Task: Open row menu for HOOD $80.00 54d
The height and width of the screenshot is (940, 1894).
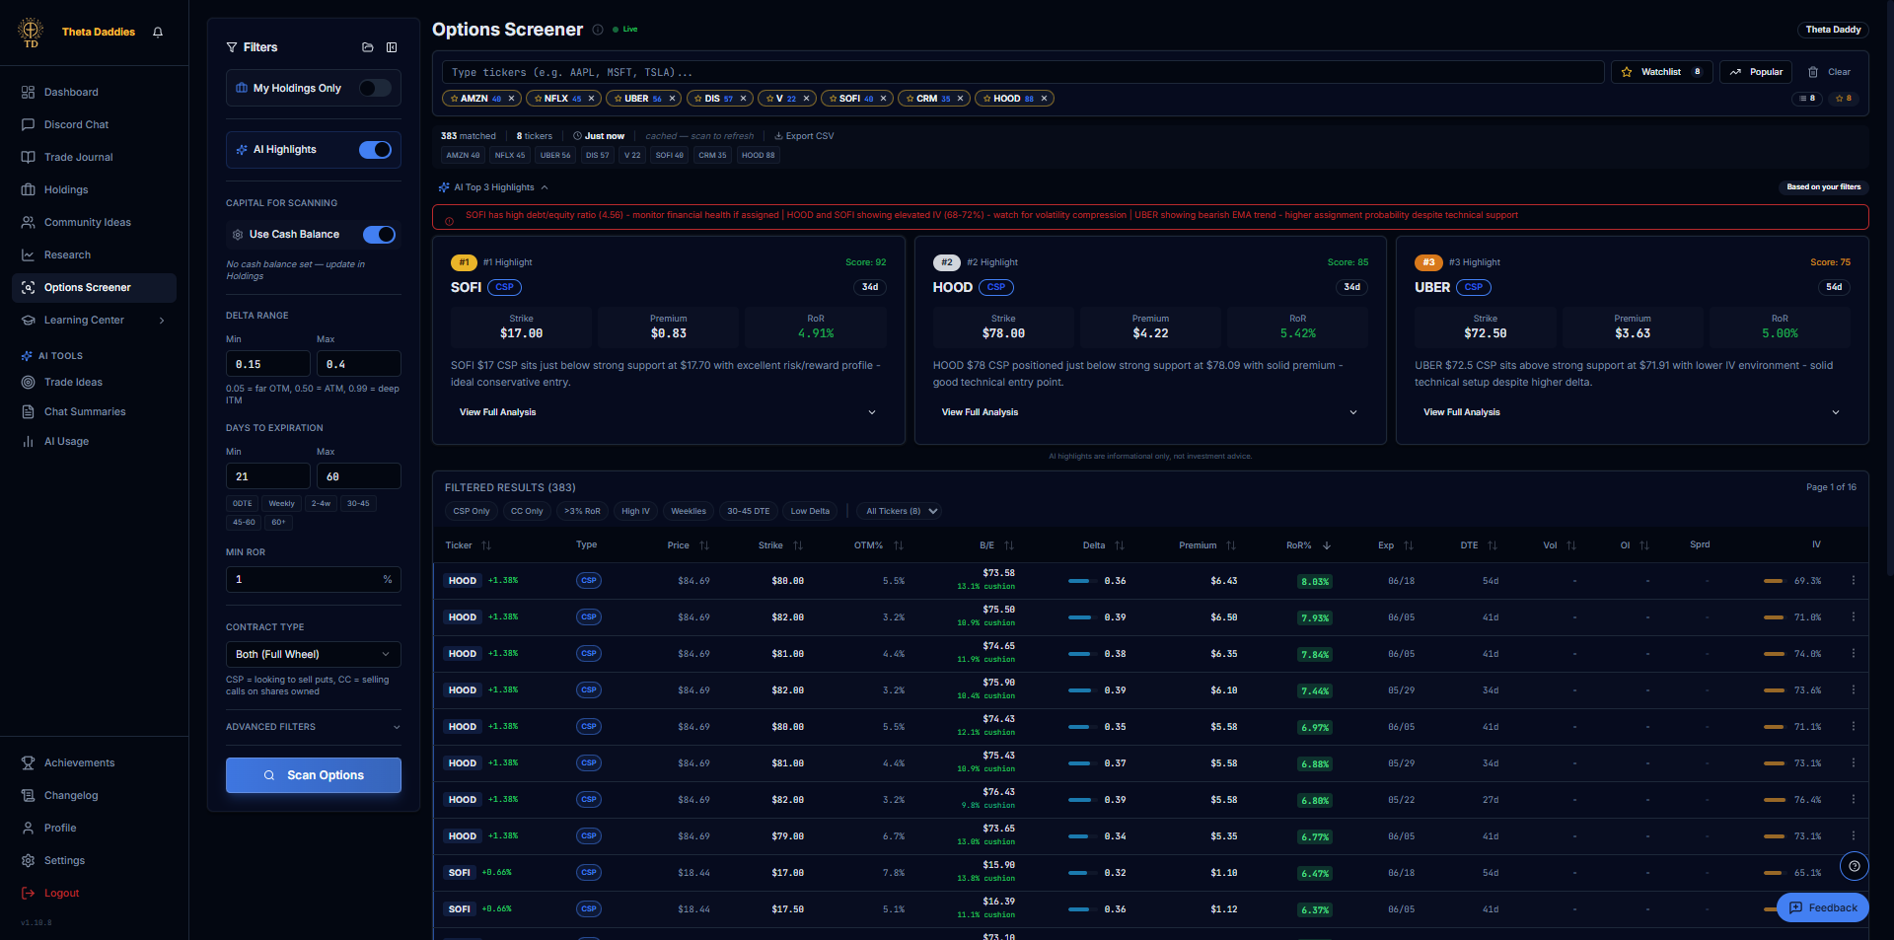Action: click(x=1854, y=581)
